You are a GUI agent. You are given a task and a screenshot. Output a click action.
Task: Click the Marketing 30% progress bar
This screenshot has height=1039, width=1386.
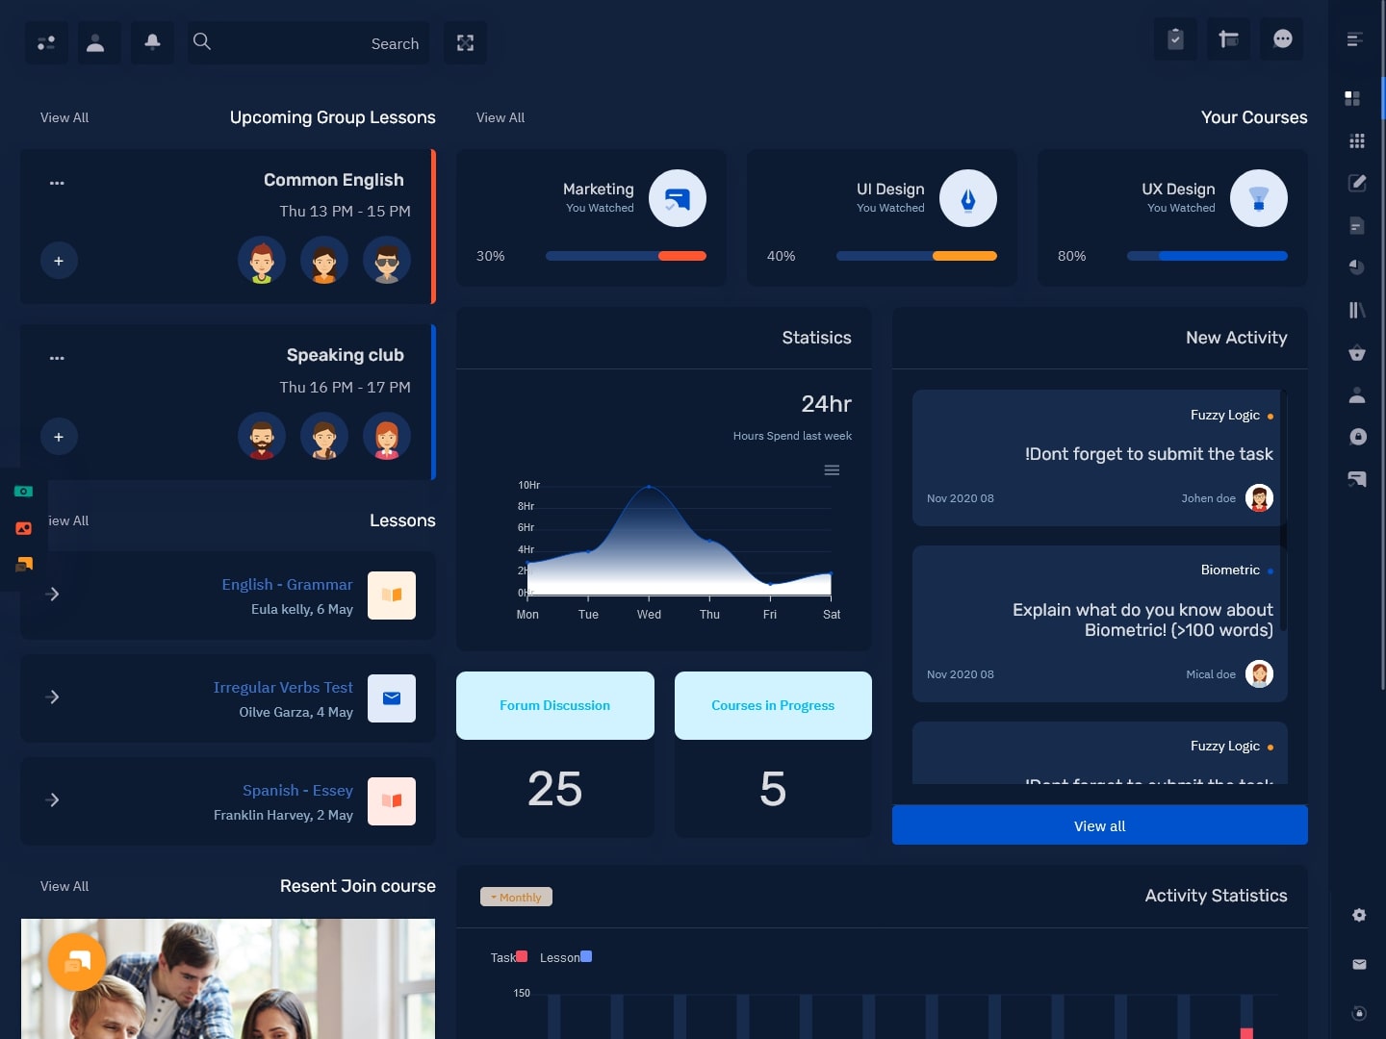pos(626,256)
